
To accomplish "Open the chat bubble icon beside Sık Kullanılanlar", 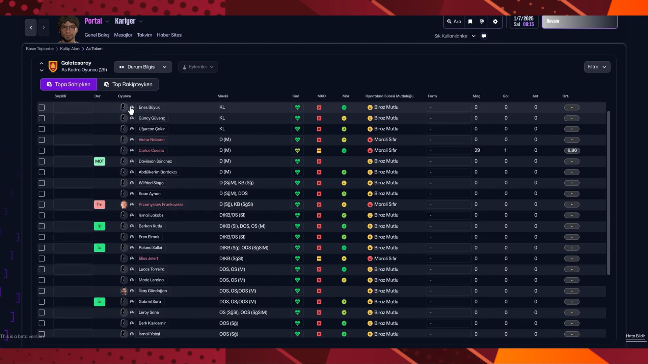I will [x=484, y=36].
